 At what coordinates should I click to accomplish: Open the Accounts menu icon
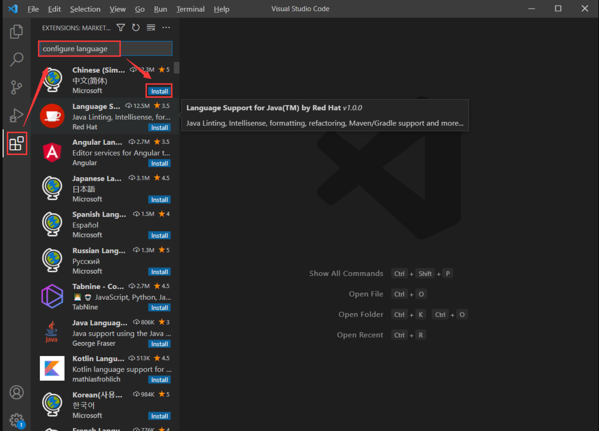click(x=17, y=392)
